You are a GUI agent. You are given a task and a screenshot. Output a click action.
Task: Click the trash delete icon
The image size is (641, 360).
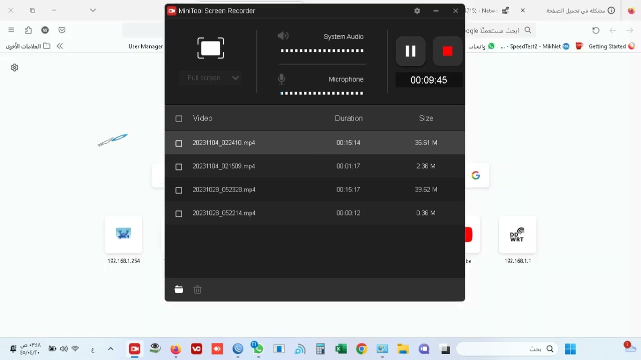tap(197, 289)
